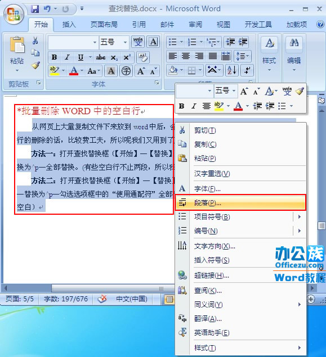The width and height of the screenshot is (326, 357).
Task: Save document with the floppy disk icon
Action: (x=35, y=9)
